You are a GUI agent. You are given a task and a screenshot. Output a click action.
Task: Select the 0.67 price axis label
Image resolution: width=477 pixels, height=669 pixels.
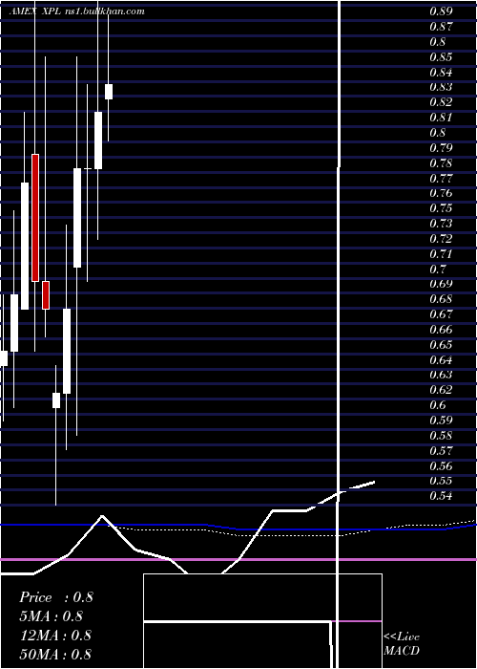coord(441,314)
